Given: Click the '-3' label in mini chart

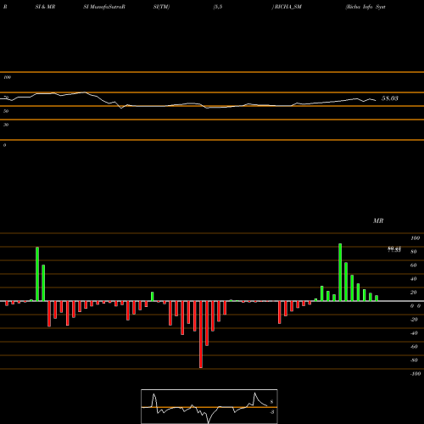Looking at the screenshot, I should tap(271, 412).
